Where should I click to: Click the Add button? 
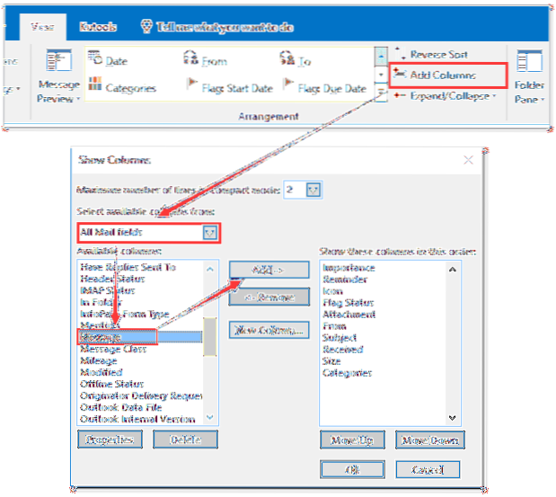[269, 271]
